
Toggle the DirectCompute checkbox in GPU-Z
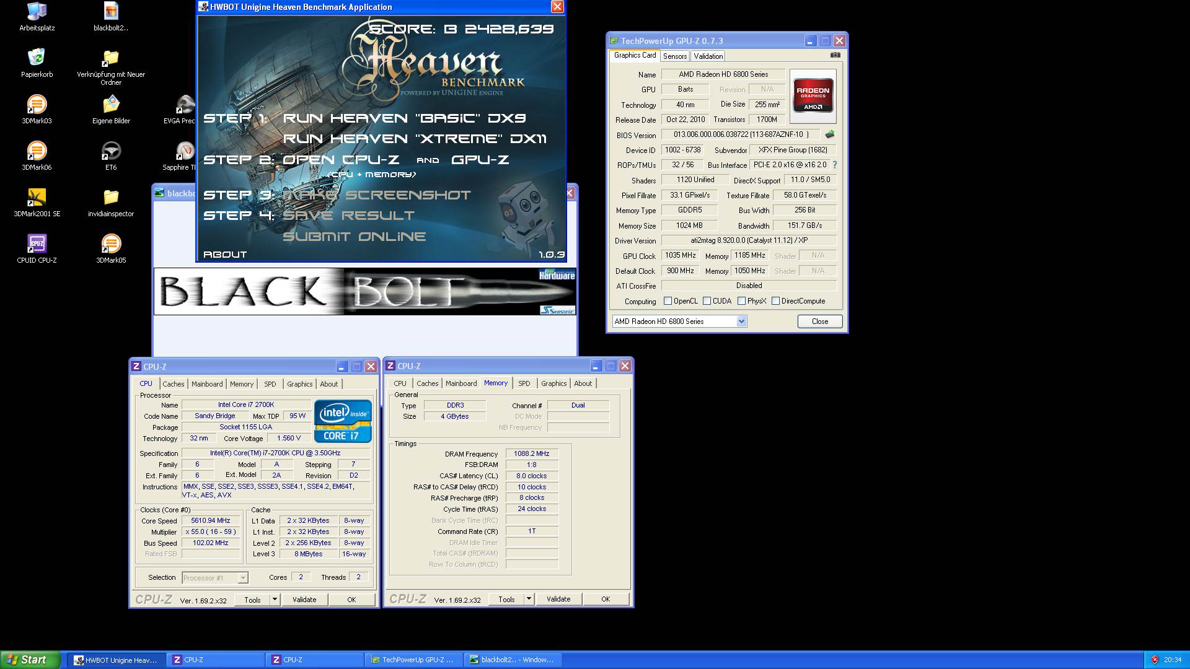[775, 301]
